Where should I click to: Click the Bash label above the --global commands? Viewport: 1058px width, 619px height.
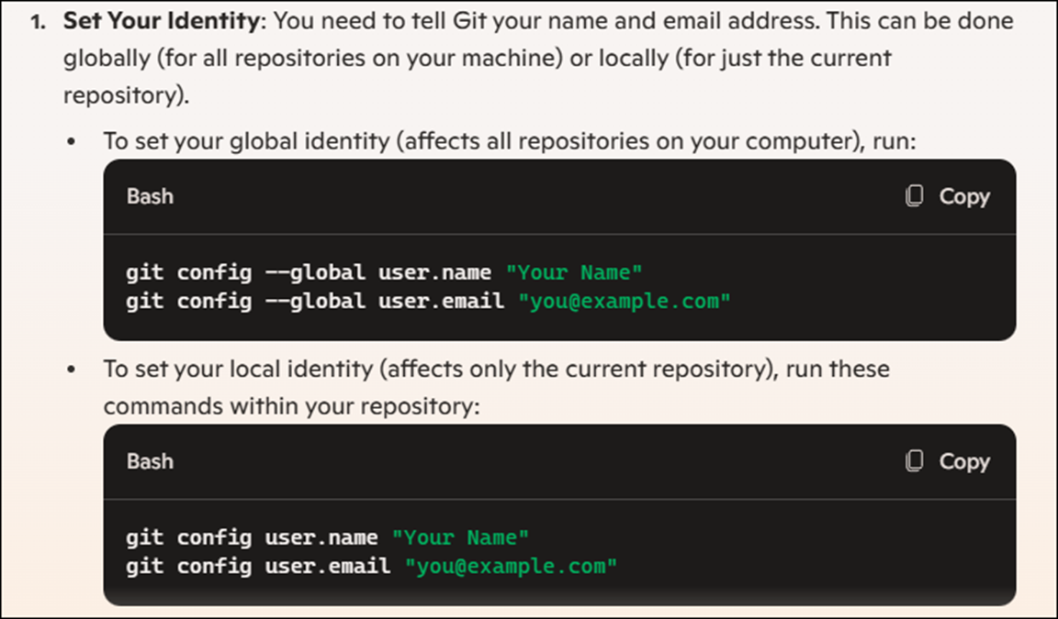tap(150, 196)
